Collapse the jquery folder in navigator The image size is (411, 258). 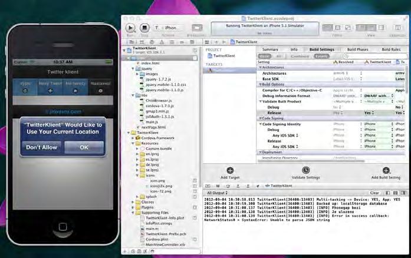133,69
